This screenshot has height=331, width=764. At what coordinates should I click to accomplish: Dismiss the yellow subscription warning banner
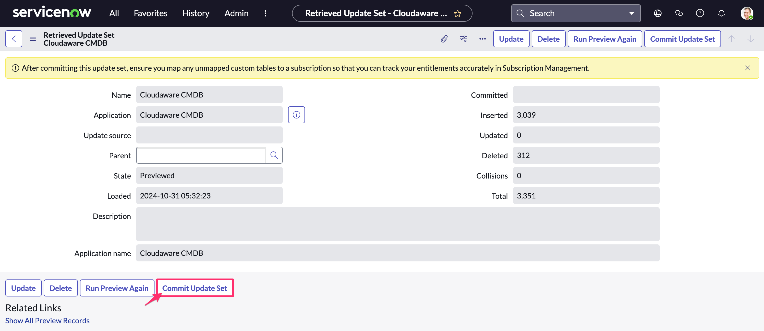tap(748, 68)
